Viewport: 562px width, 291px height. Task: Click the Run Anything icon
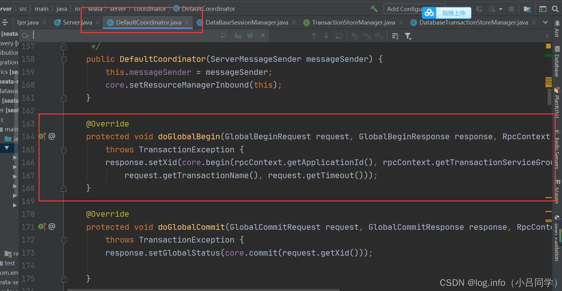[543, 9]
